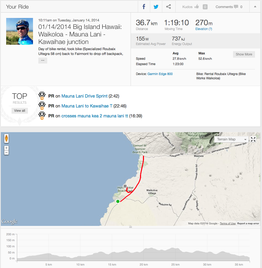Share ride on Facebook
Viewport: 262px width, 268px height.
(x=144, y=7)
